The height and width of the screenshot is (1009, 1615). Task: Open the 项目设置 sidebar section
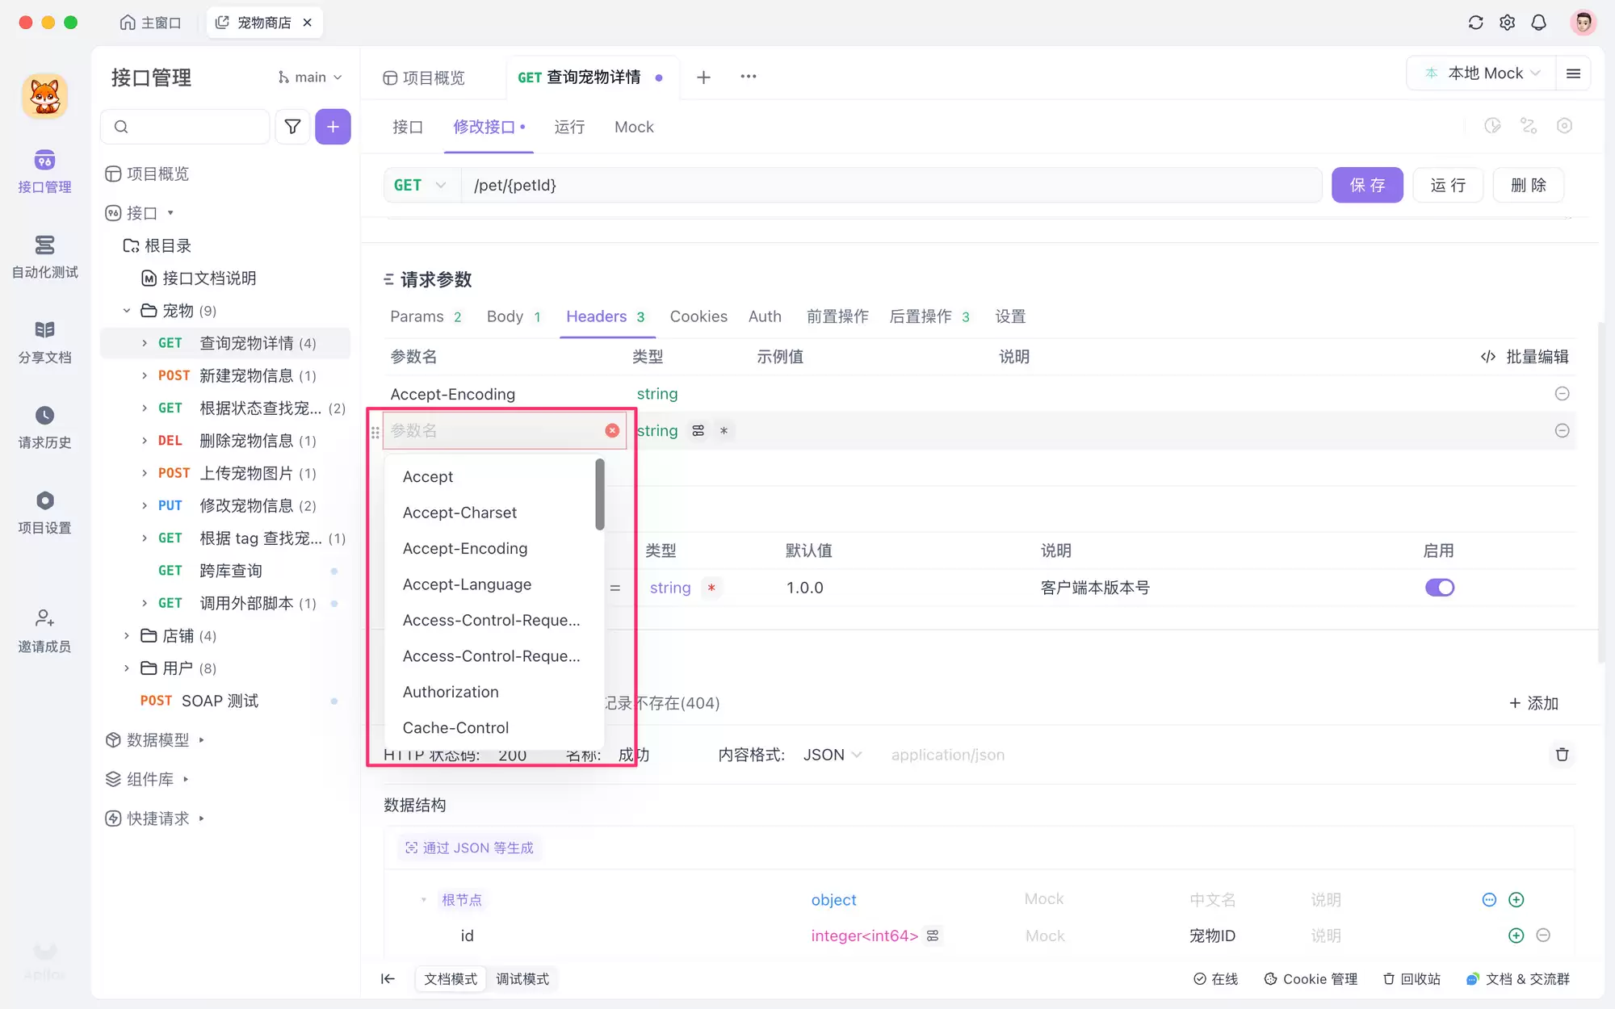(44, 513)
